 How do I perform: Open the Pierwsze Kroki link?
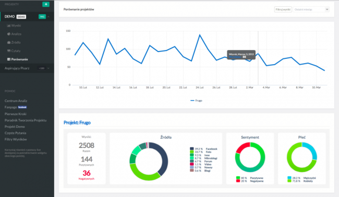coord(15,114)
